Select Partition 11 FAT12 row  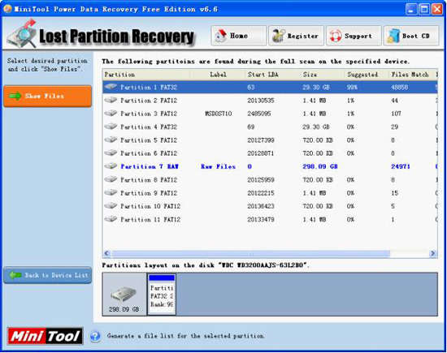270,219
